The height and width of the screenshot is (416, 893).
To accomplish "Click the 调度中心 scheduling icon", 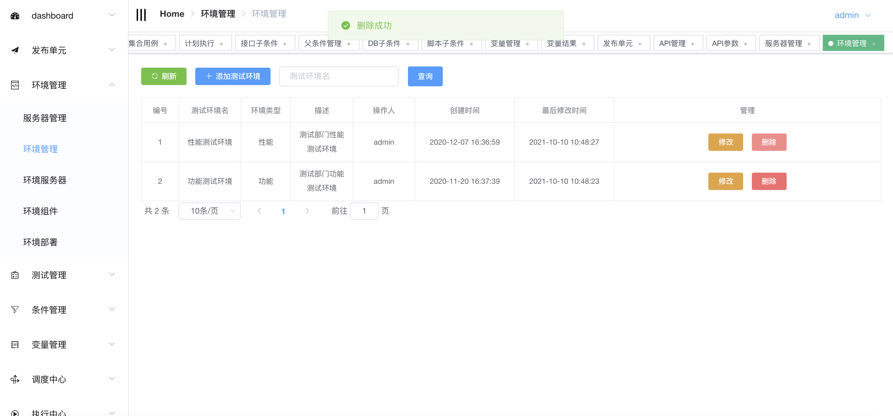I will point(15,379).
